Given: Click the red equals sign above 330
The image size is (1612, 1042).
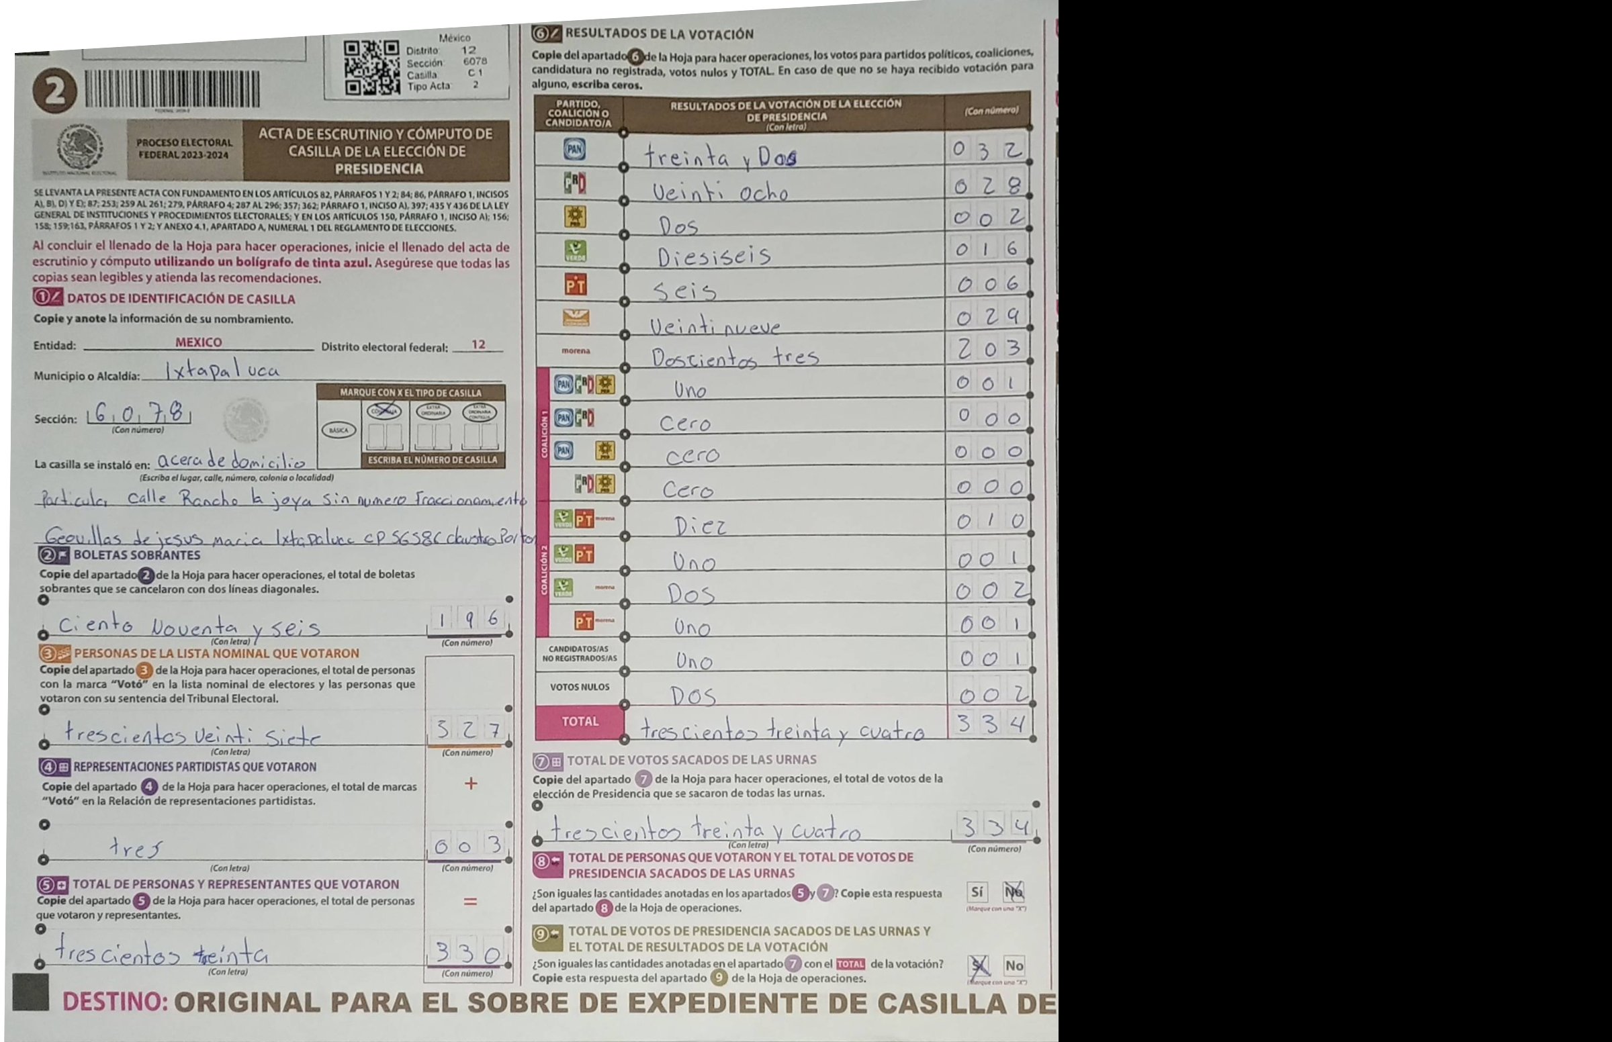Looking at the screenshot, I should pyautogui.click(x=470, y=902).
